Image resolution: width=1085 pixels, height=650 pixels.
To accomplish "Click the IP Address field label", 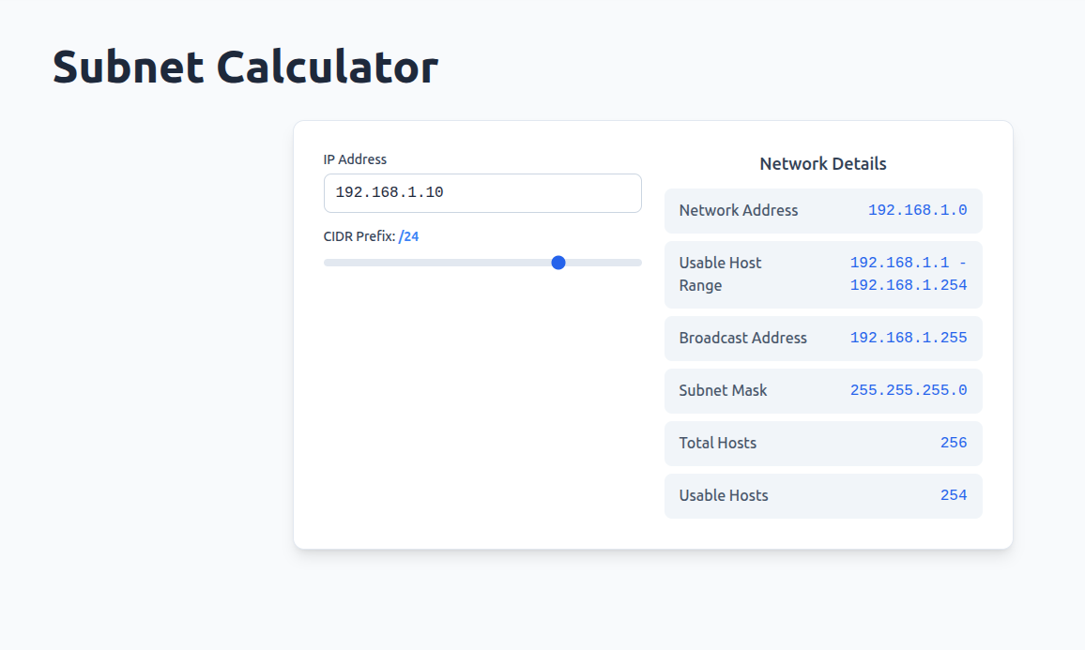I will pos(355,159).
